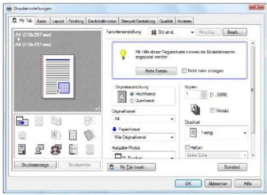Click the My Tab bearb... button
267x195 pixels.
coord(131,167)
